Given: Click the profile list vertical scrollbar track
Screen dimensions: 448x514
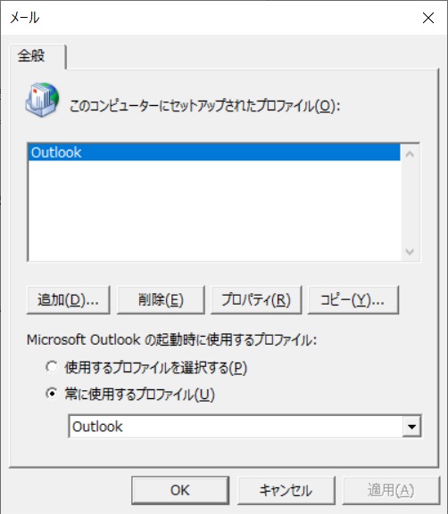Looking at the screenshot, I should coord(410,202).
